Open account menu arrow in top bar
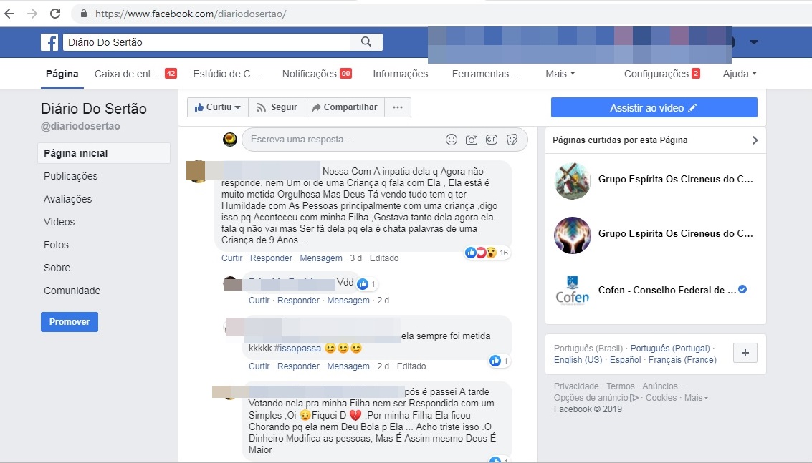Viewport: 812px width, 463px height. point(754,42)
